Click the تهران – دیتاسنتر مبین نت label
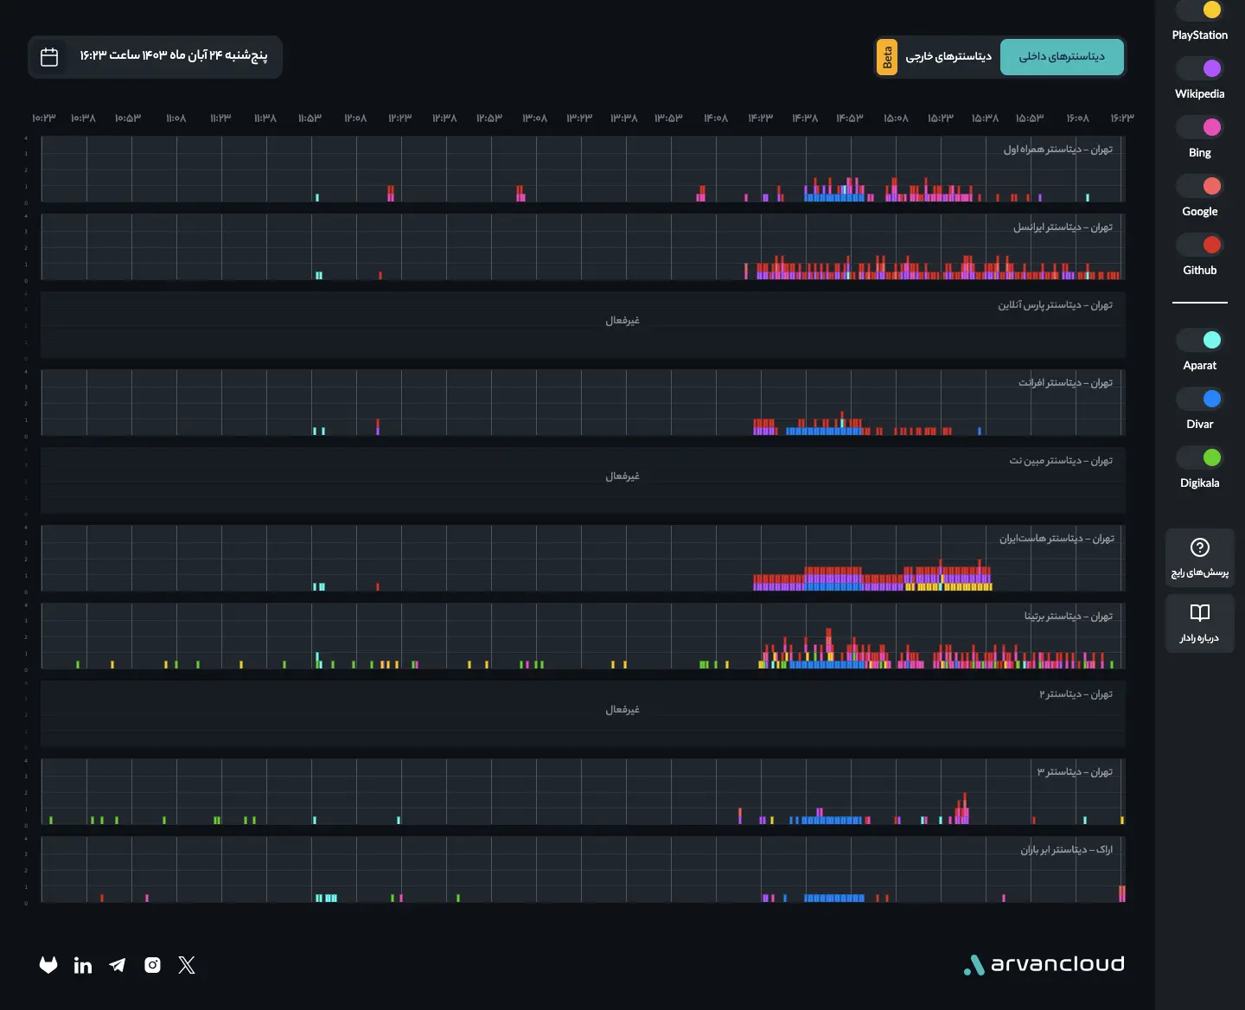Image resolution: width=1245 pixels, height=1010 pixels. pos(1061,461)
